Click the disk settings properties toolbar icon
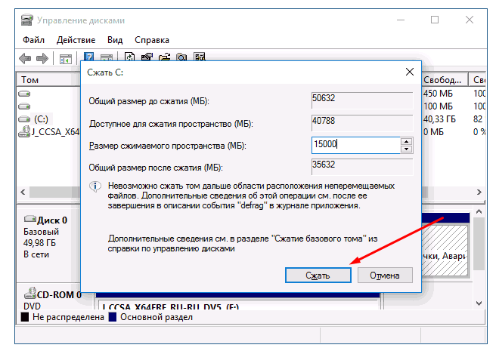Screen dimensions: 496x351 [147, 57]
